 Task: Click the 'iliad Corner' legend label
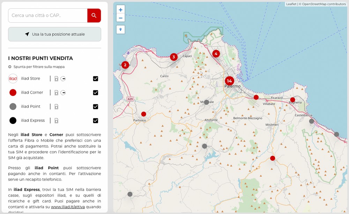(x=32, y=93)
